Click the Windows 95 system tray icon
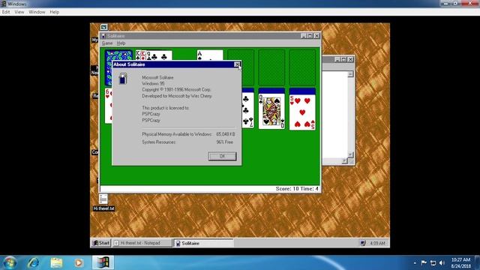Image resolution: width=480 pixels, height=270 pixels. point(363,243)
